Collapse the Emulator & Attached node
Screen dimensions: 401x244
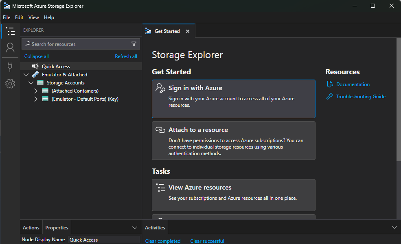[x=26, y=74]
